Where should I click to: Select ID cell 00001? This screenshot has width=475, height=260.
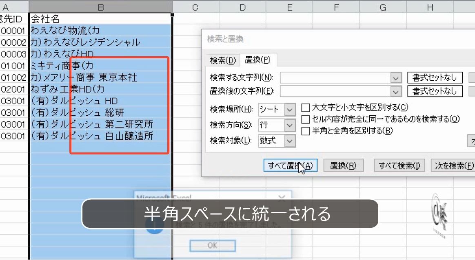pyautogui.click(x=14, y=30)
